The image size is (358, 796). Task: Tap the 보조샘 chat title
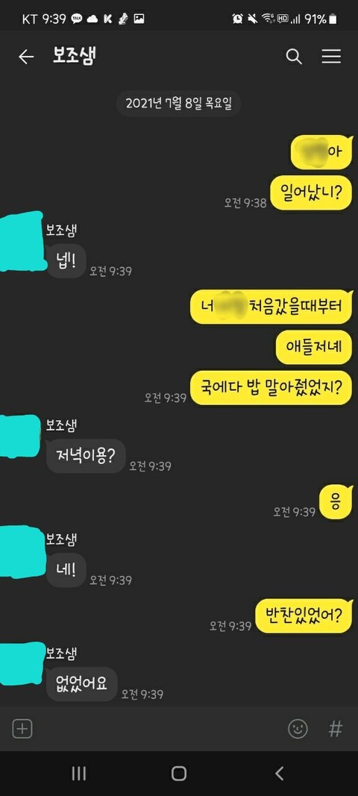(74, 56)
